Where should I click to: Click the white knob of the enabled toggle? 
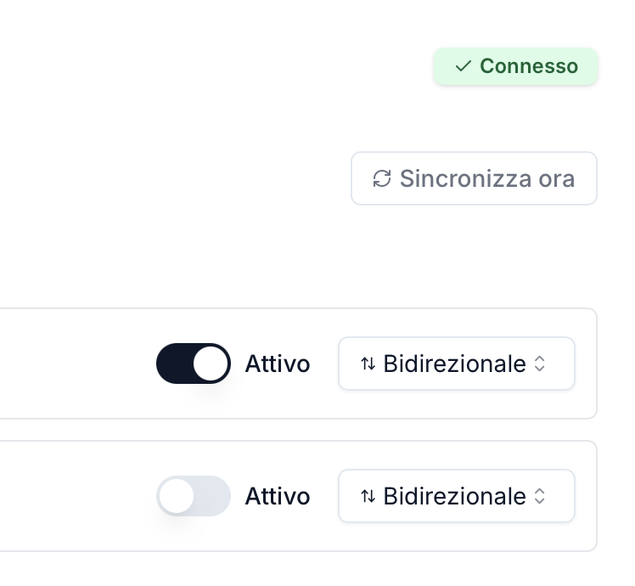coord(211,363)
